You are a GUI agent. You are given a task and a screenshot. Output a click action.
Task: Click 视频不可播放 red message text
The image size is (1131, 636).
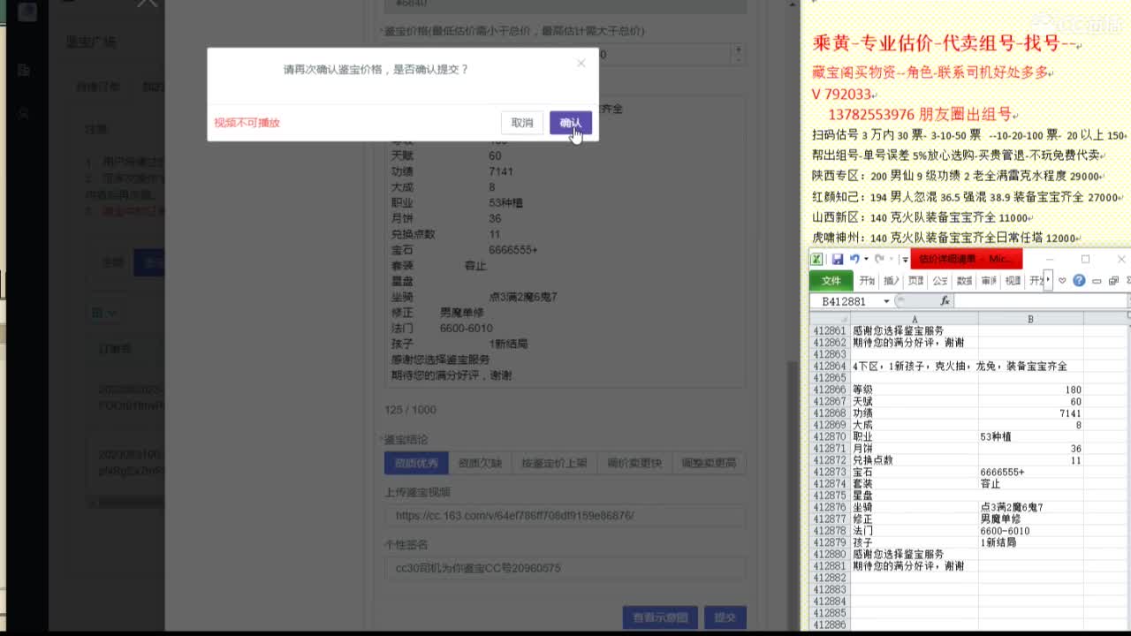247,123
